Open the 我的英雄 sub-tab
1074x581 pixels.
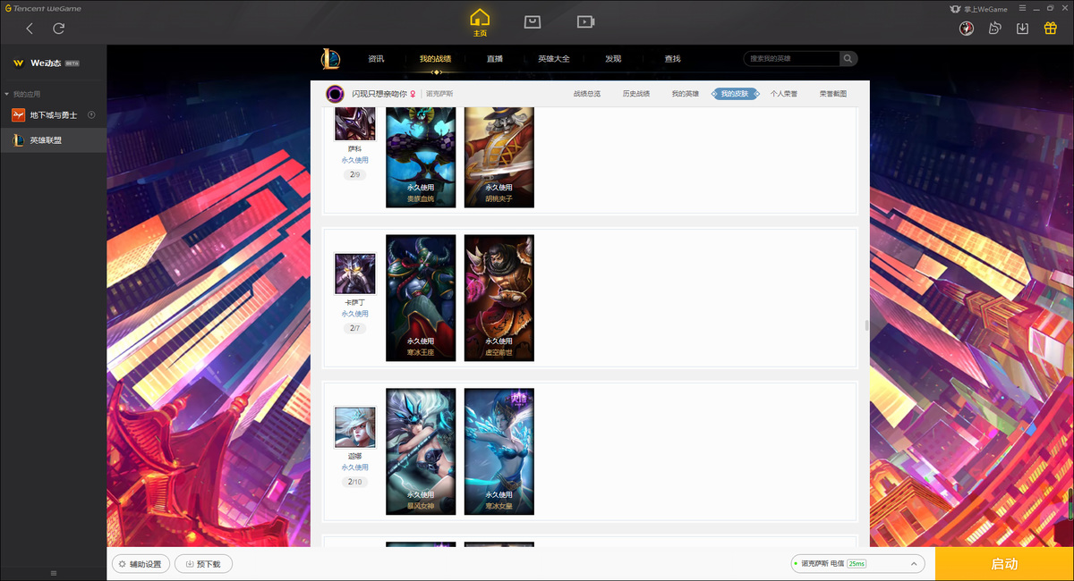[686, 94]
